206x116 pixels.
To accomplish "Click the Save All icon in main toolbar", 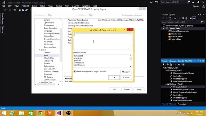I will coord(26,10).
